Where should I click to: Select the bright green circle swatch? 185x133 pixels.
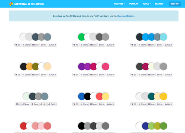coord(81,37)
